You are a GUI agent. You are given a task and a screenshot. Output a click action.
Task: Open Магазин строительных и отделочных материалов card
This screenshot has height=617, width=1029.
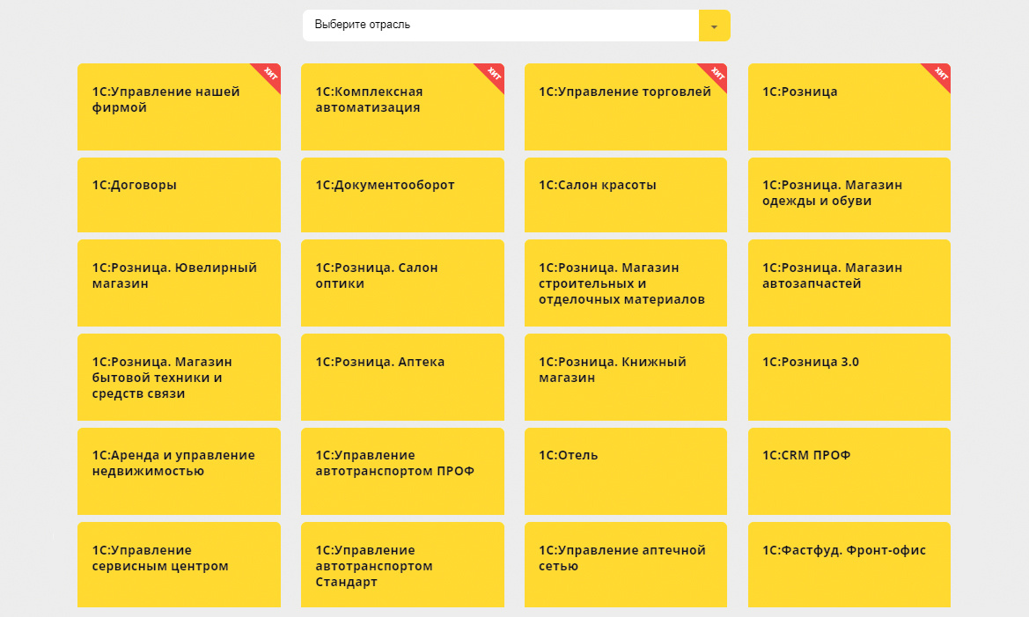point(625,283)
